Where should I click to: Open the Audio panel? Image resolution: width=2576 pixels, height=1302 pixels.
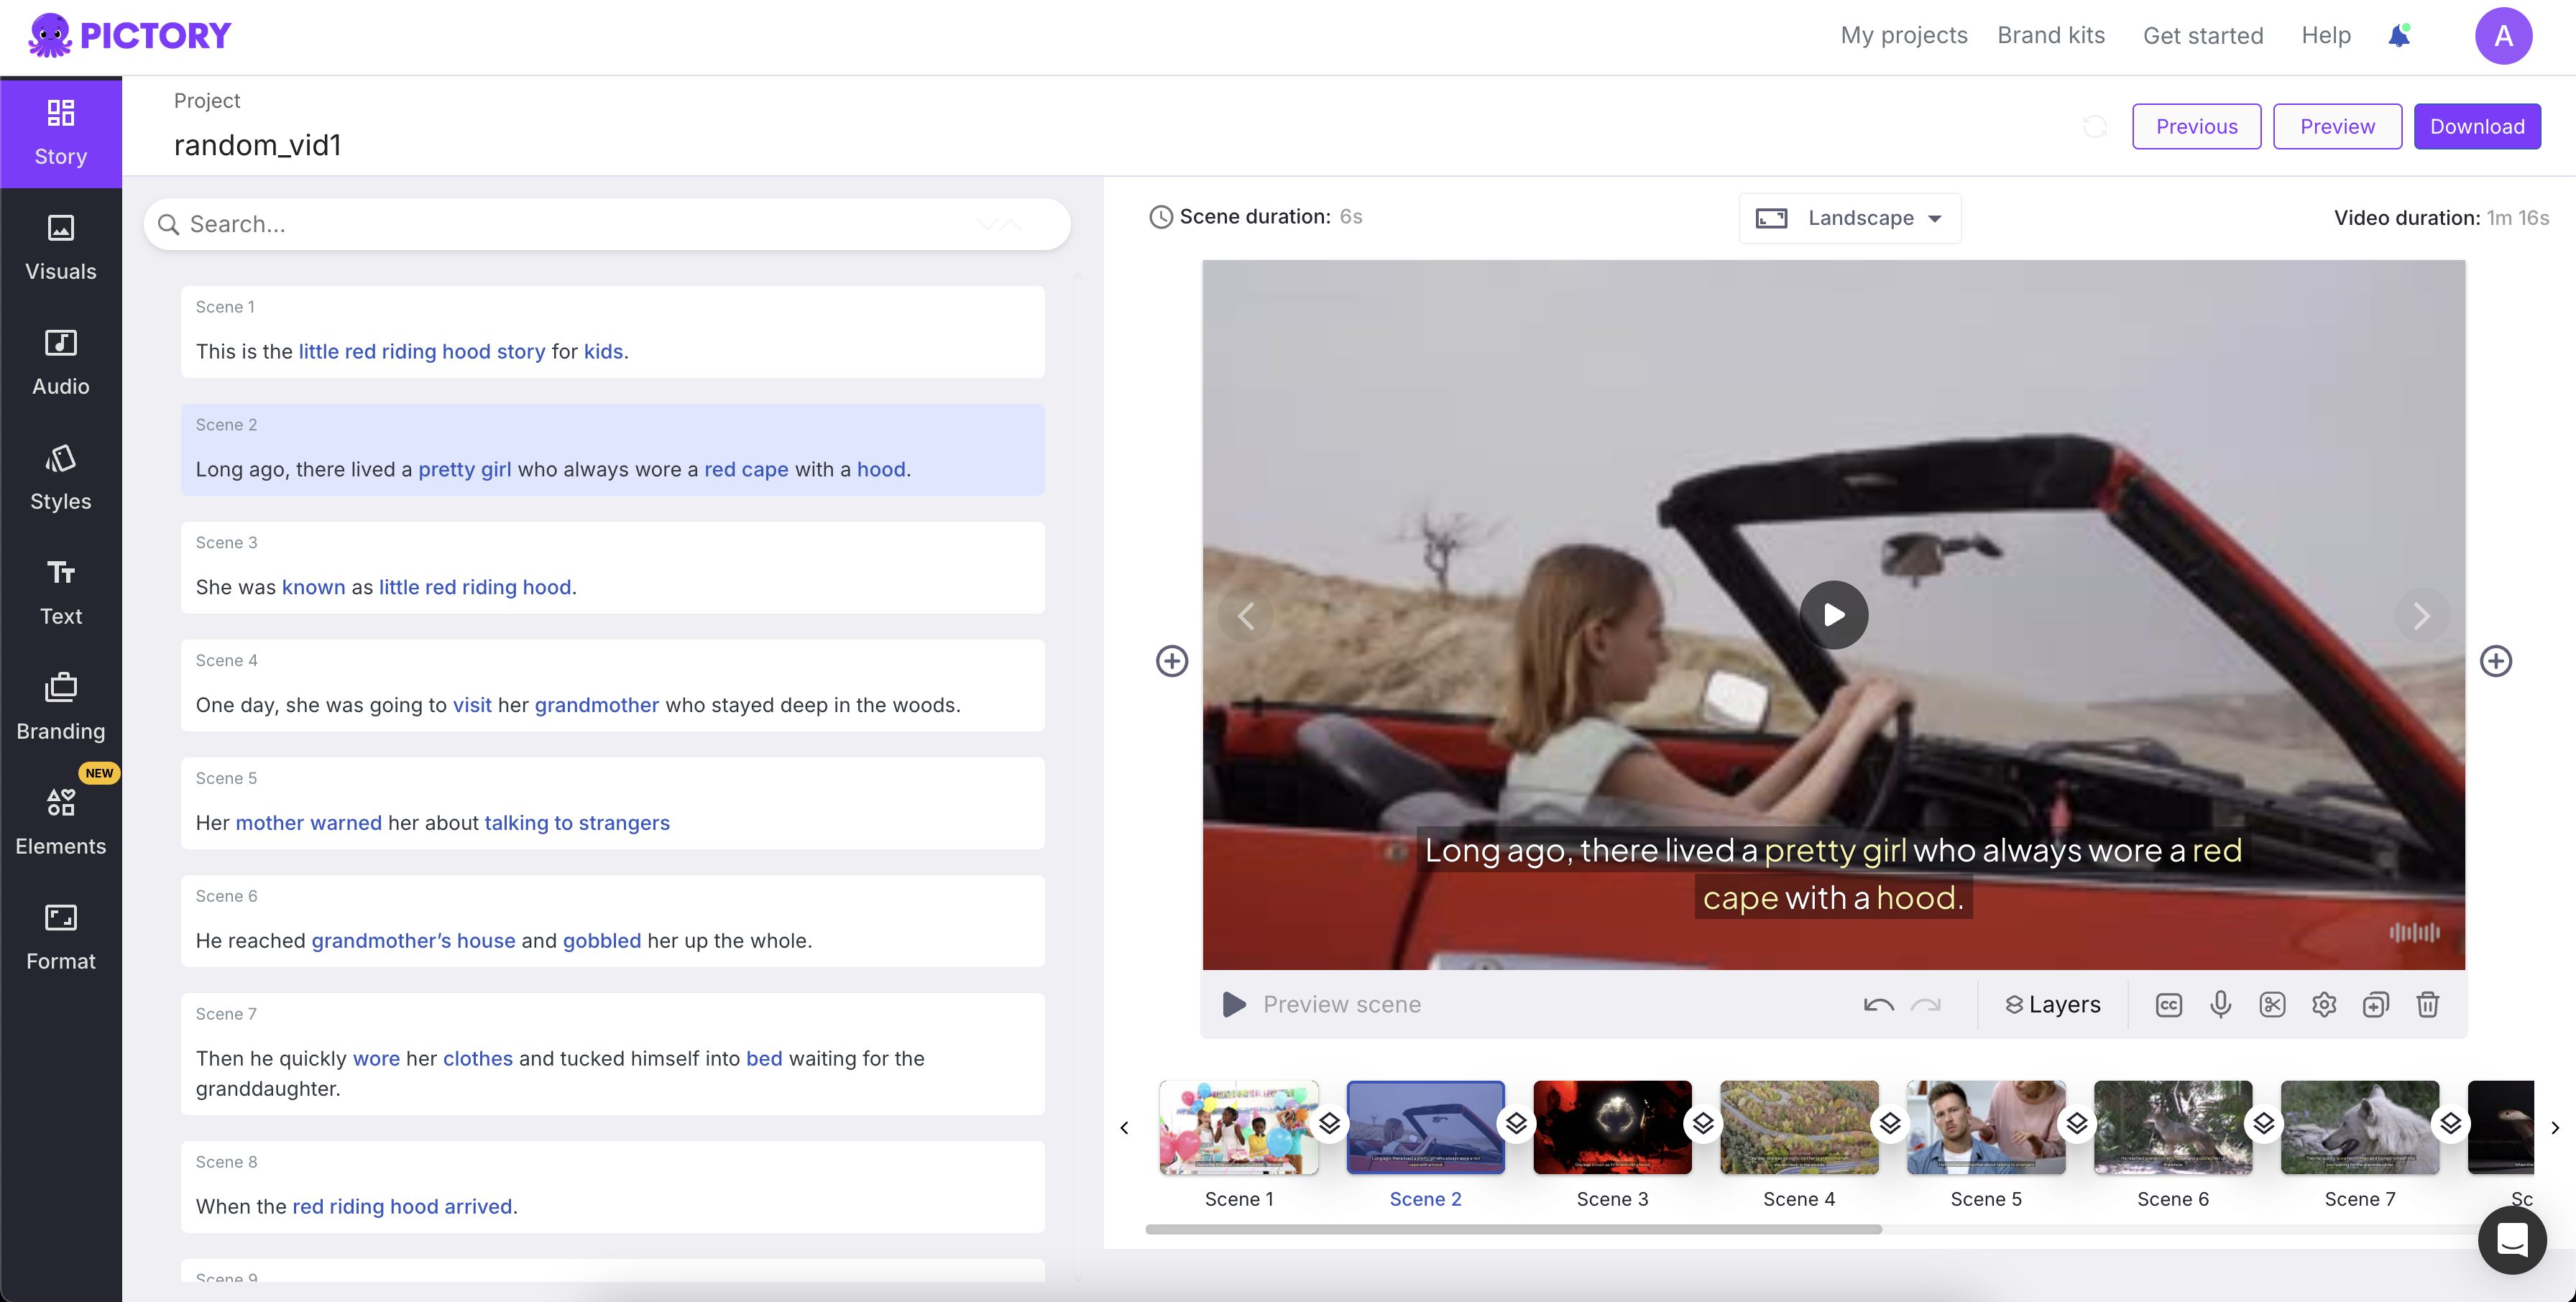(61, 363)
